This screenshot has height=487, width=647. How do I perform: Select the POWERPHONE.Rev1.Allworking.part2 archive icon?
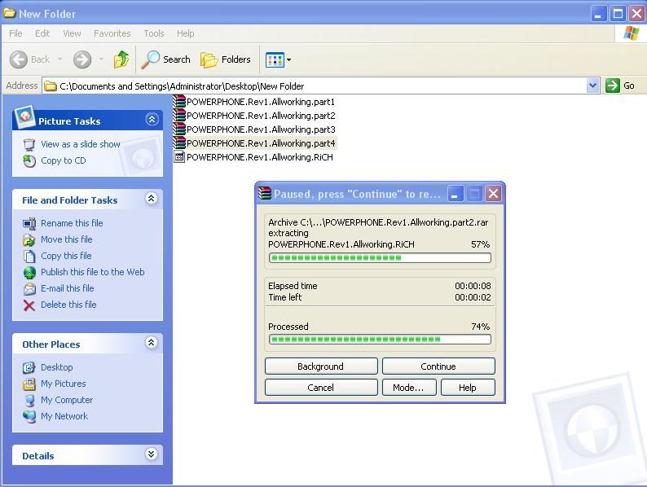[179, 116]
